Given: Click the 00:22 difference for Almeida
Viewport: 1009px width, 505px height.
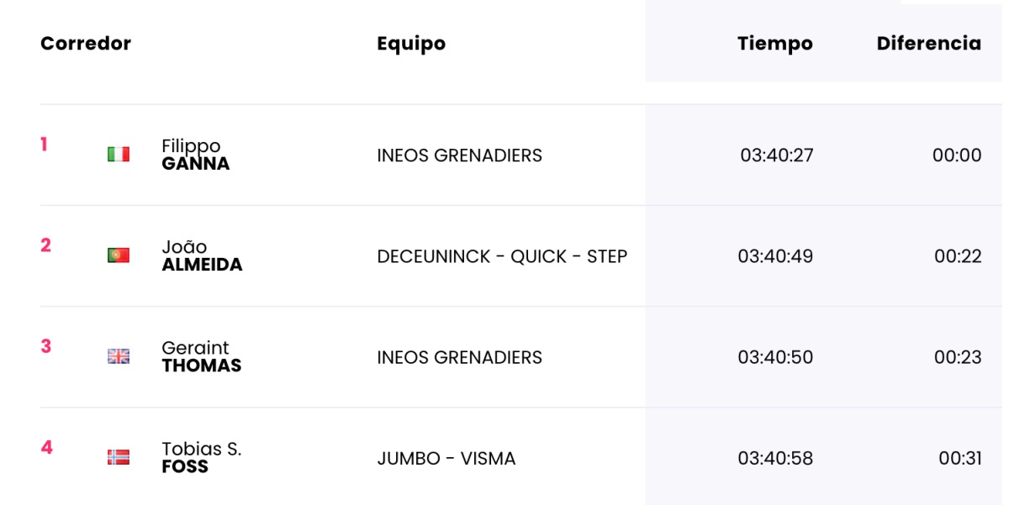Looking at the screenshot, I should 958,256.
